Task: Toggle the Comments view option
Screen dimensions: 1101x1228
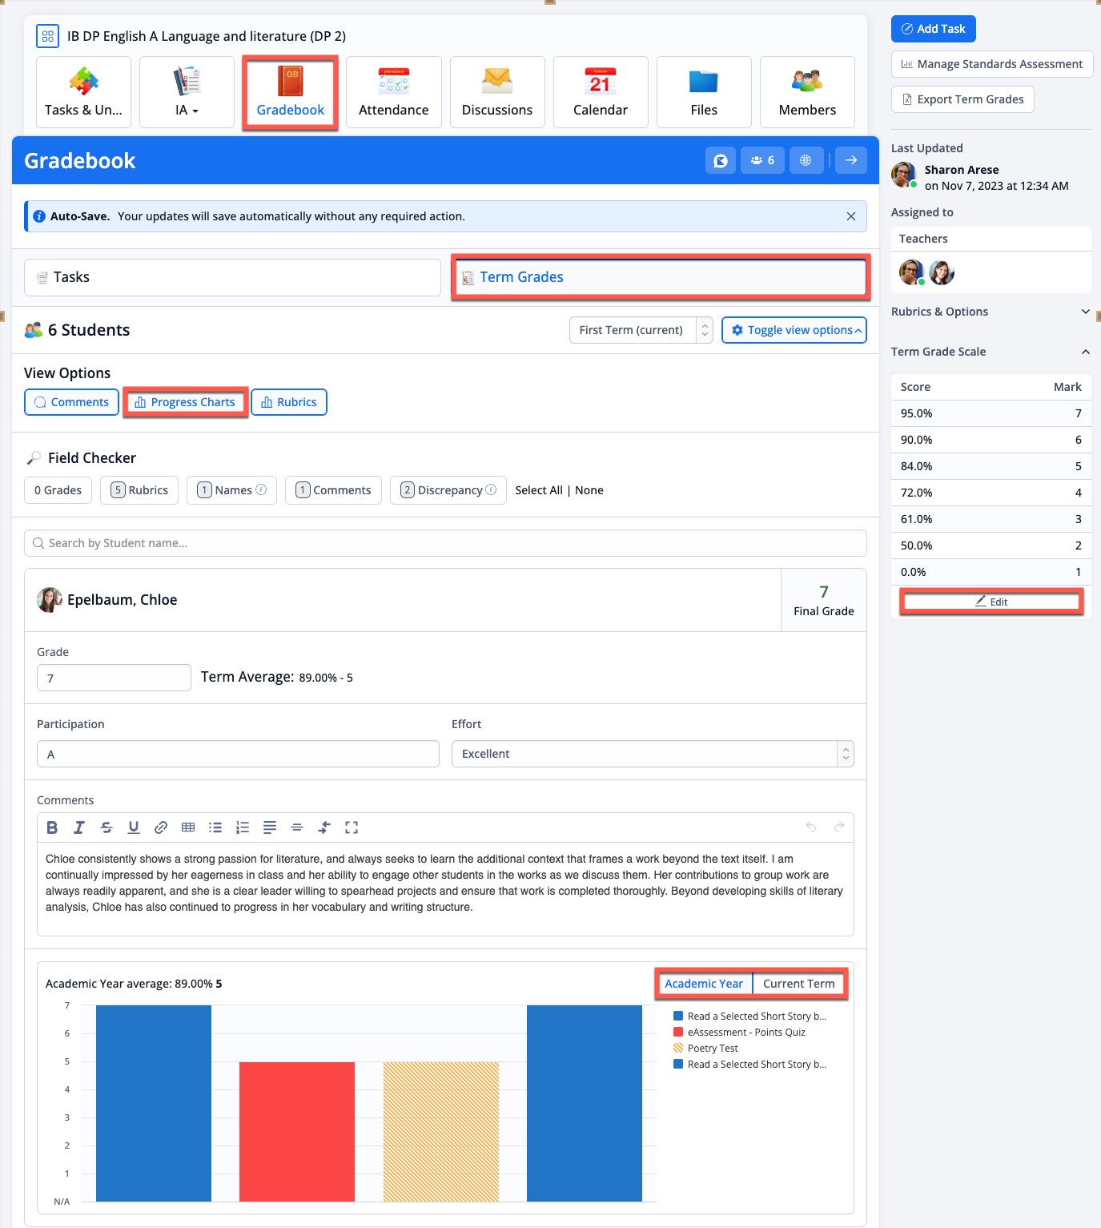Action: [72, 402]
